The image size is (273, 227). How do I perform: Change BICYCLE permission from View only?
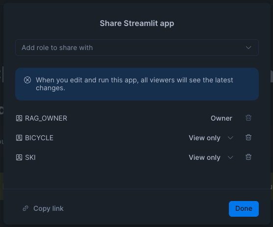tap(211, 138)
